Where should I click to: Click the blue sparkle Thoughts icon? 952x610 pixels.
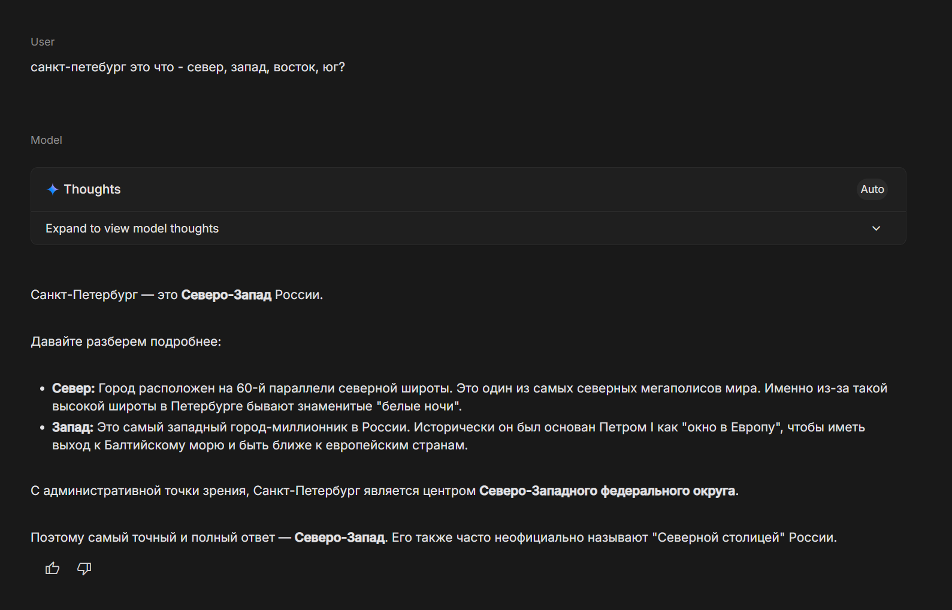pyautogui.click(x=53, y=189)
